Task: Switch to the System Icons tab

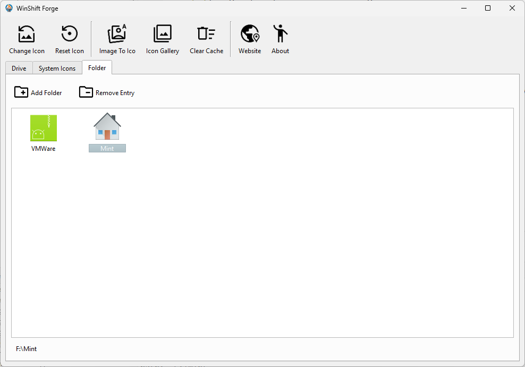Action: pos(57,68)
